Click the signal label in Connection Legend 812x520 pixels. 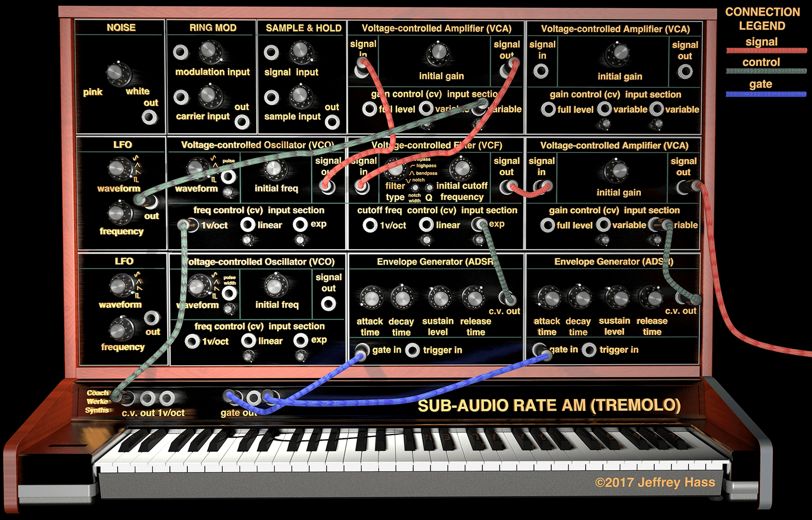[x=761, y=42]
